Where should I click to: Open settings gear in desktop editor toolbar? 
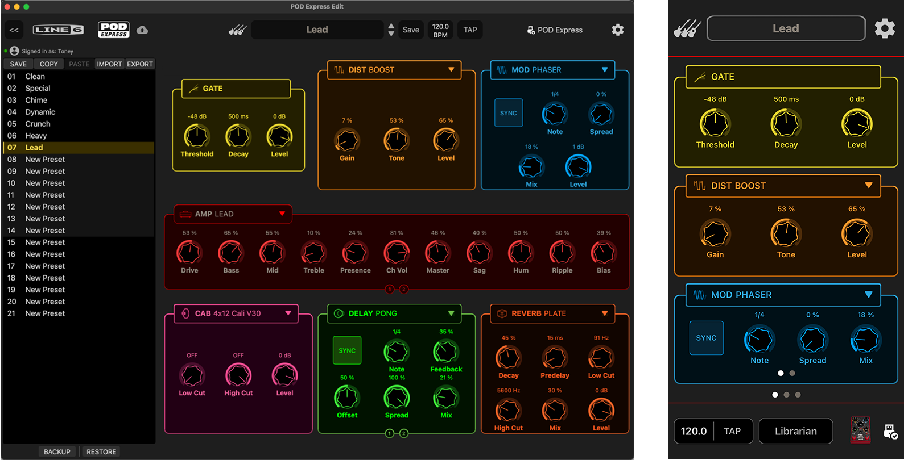(x=618, y=30)
